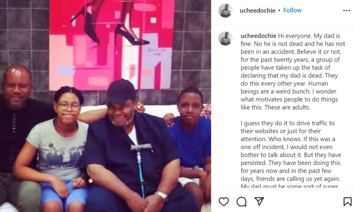Open ucheedochie profile from header username

pyautogui.click(x=258, y=11)
